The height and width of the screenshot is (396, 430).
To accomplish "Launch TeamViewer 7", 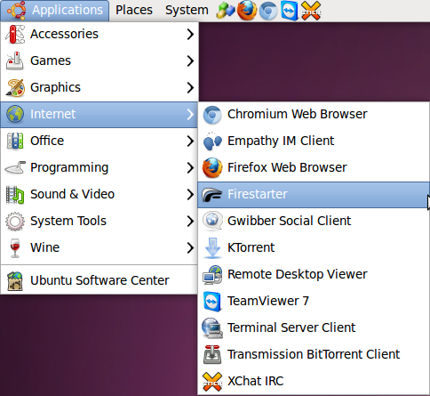I will (314, 302).
